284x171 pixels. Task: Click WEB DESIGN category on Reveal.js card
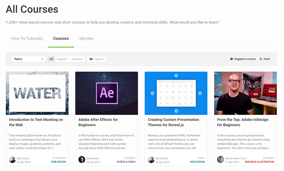tap(197, 162)
